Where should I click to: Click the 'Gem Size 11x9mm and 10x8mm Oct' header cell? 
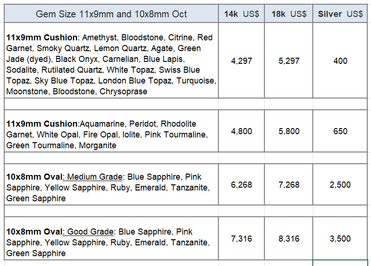click(111, 14)
